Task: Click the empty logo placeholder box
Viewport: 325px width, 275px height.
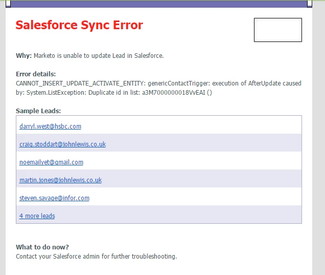Action: [x=278, y=30]
